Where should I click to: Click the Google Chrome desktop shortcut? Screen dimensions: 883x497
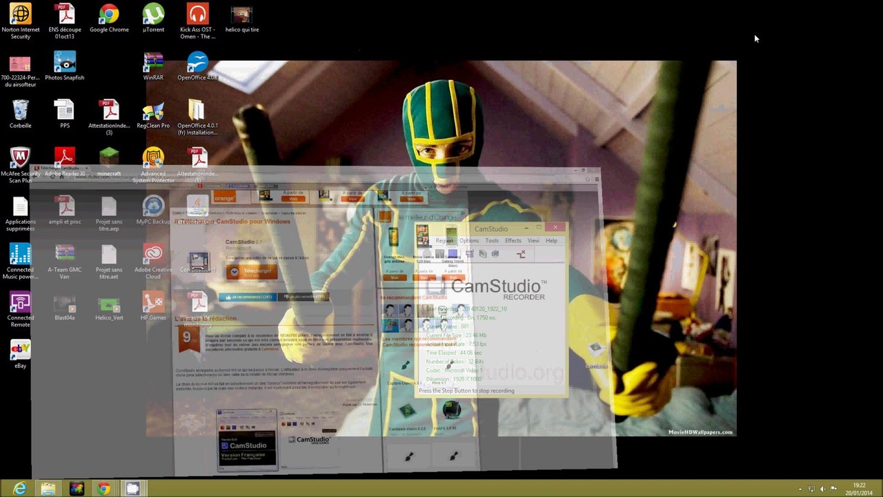point(109,19)
